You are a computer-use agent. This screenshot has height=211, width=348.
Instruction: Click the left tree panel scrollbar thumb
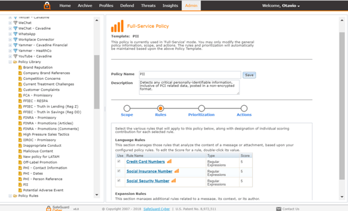96,82
